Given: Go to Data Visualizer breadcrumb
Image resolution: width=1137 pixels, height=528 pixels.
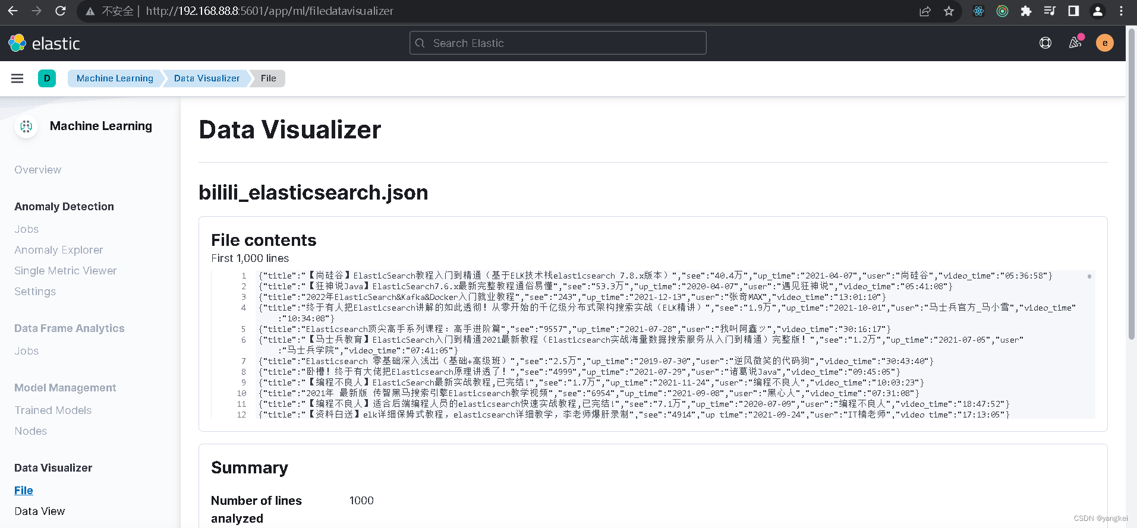Looking at the screenshot, I should (207, 78).
